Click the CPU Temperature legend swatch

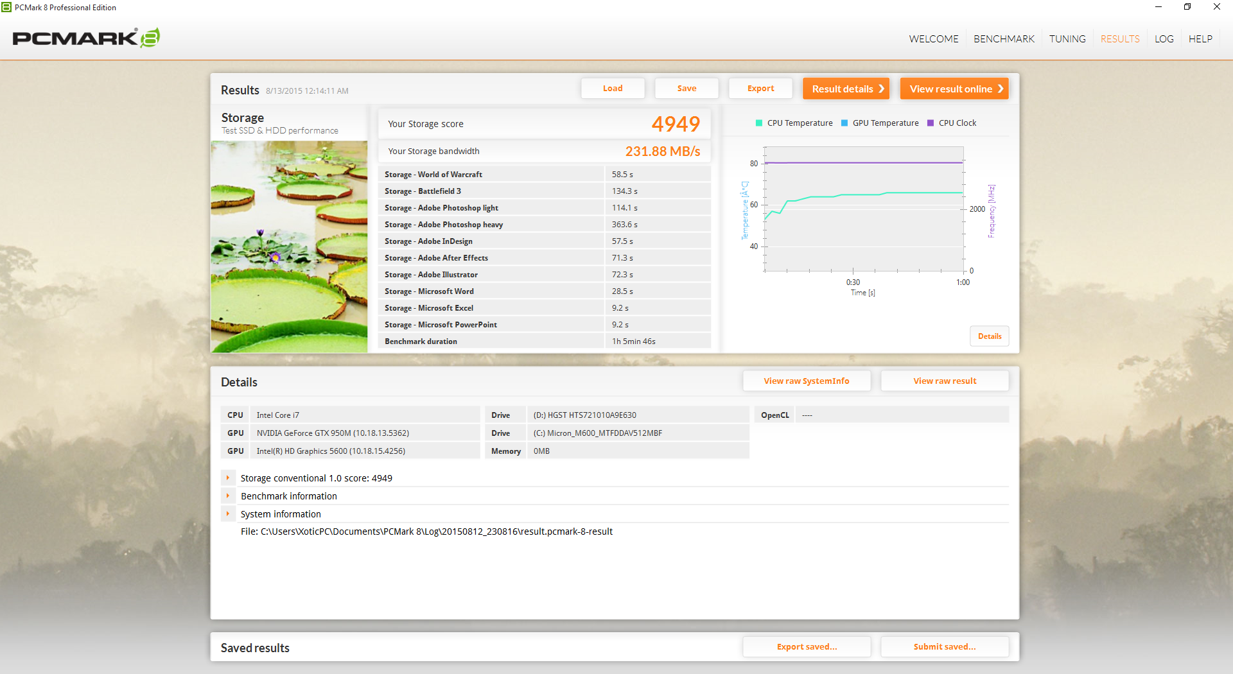(759, 123)
